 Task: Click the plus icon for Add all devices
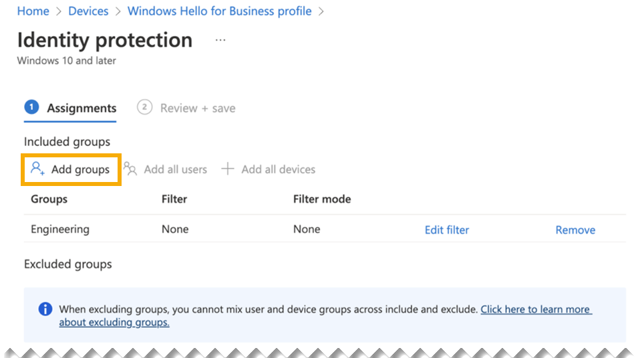pos(228,169)
